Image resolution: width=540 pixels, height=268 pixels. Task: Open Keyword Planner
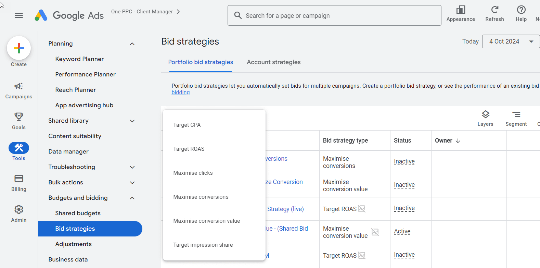click(79, 59)
